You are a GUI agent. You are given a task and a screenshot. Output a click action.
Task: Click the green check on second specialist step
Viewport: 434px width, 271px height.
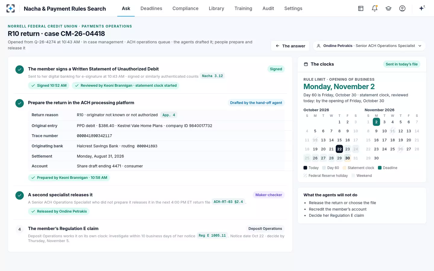20,195
